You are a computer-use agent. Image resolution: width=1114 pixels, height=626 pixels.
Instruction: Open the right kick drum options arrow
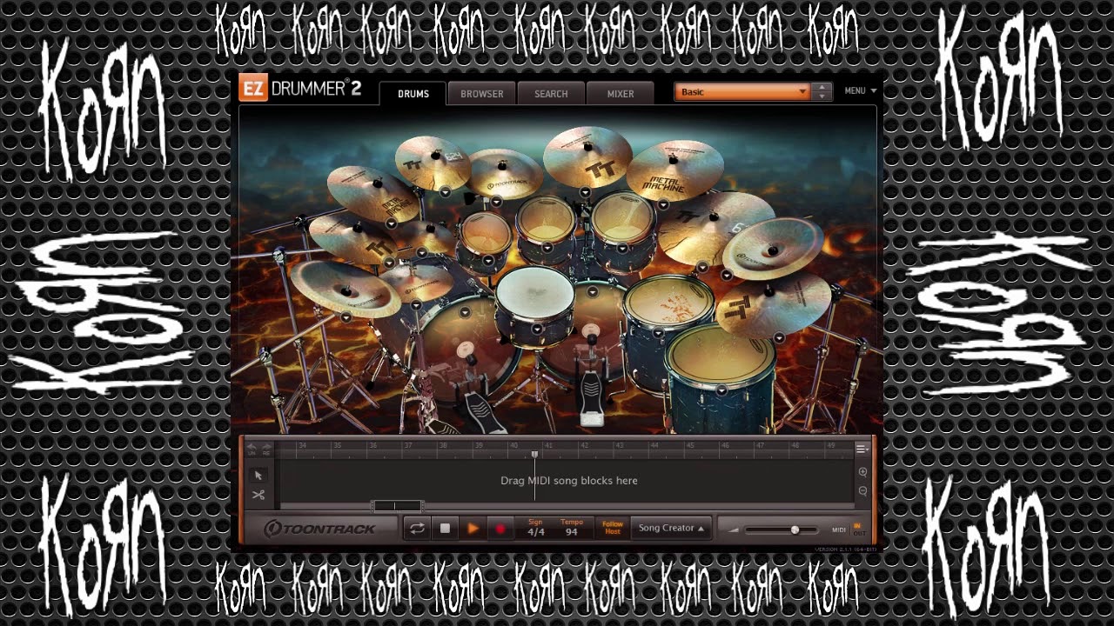[593, 292]
